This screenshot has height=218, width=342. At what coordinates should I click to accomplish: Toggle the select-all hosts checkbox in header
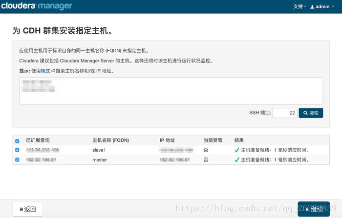[17, 141]
